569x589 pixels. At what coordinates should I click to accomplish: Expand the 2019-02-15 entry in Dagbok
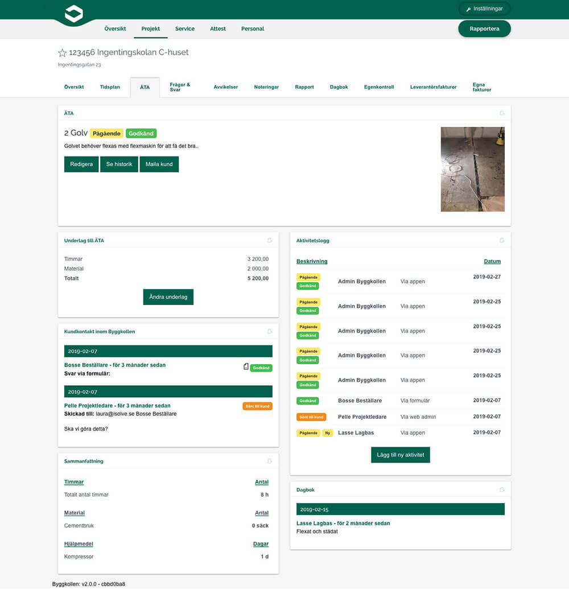coord(400,509)
